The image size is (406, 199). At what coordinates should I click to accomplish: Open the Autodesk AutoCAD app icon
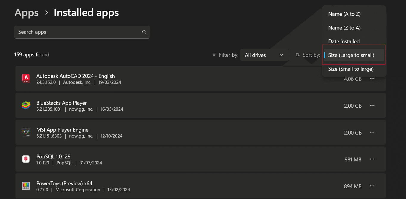(26, 78)
